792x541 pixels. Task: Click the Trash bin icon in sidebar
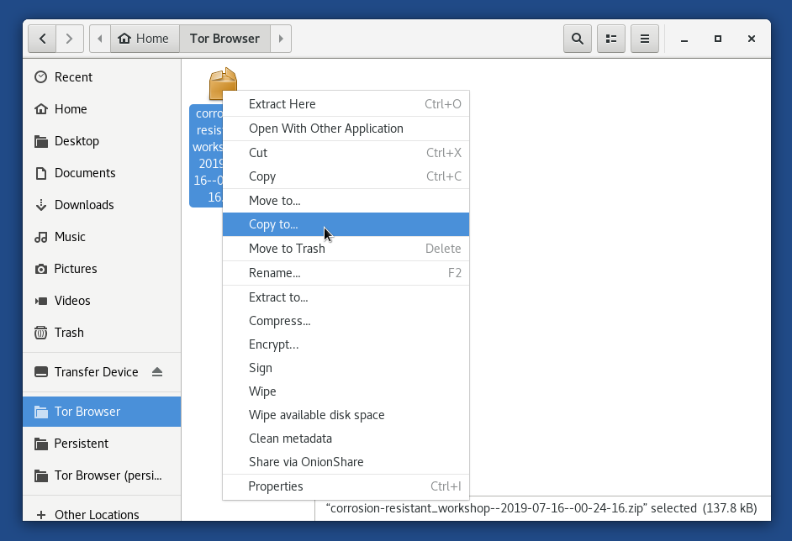coord(41,333)
